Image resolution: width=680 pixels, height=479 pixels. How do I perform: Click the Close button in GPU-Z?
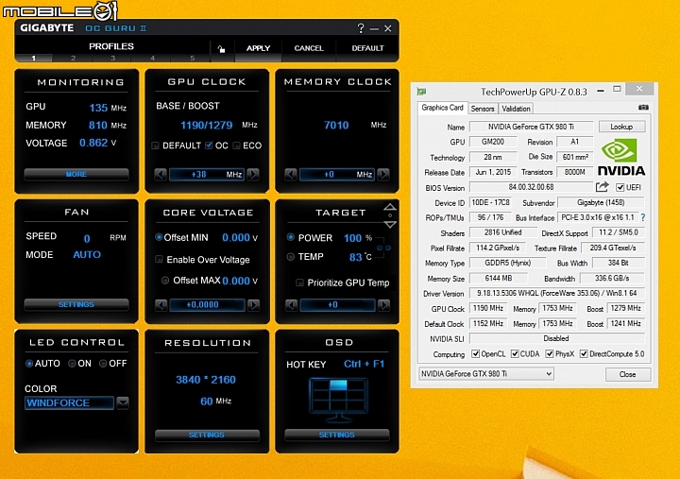[627, 374]
